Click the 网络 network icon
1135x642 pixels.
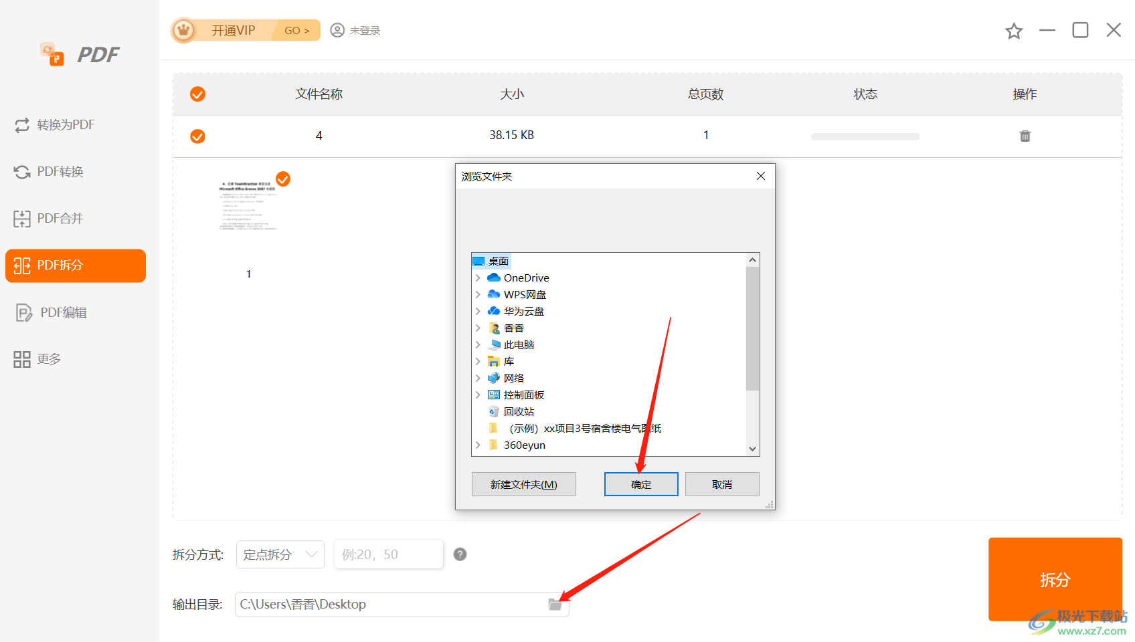tap(494, 378)
